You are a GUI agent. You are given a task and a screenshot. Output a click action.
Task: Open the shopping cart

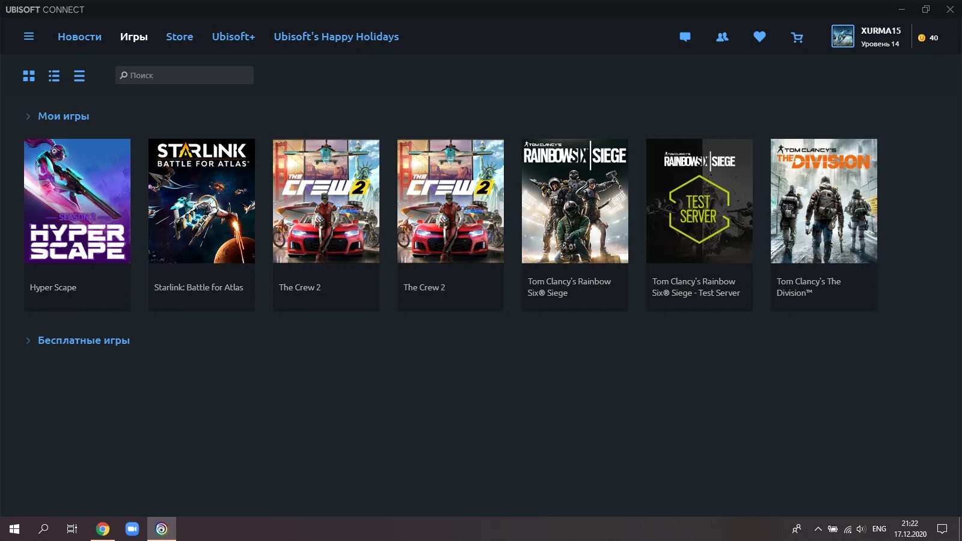[x=797, y=37]
